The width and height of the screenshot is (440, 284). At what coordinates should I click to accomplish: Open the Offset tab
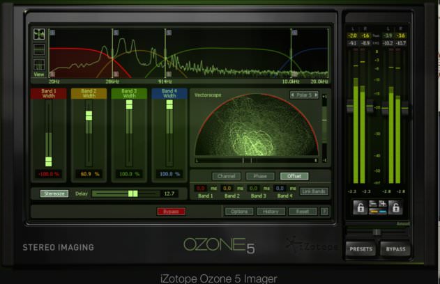click(294, 176)
